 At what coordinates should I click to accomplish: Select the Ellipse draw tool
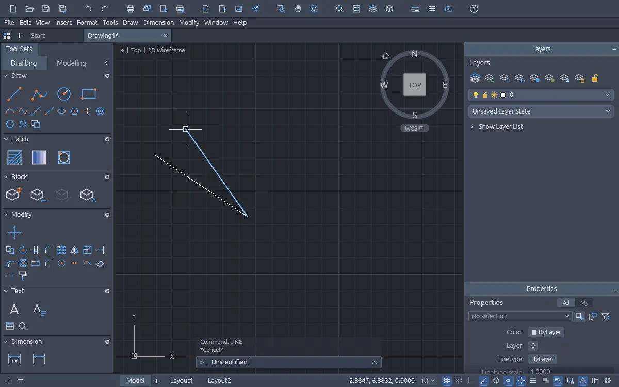[61, 111]
